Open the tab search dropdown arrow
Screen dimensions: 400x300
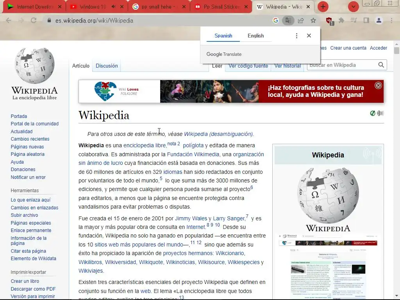click(x=353, y=7)
